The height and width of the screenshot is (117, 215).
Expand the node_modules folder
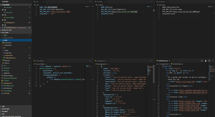point(8,38)
